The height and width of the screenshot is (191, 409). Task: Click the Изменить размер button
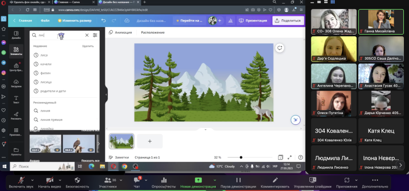tap(75, 20)
